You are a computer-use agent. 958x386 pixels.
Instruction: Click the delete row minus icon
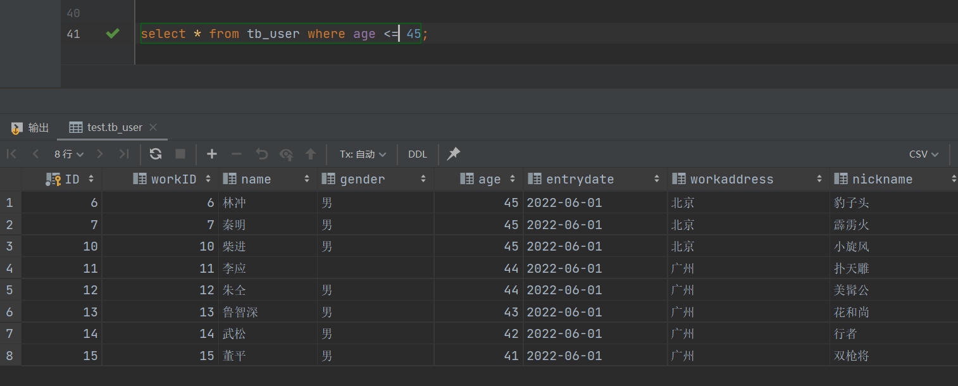237,154
